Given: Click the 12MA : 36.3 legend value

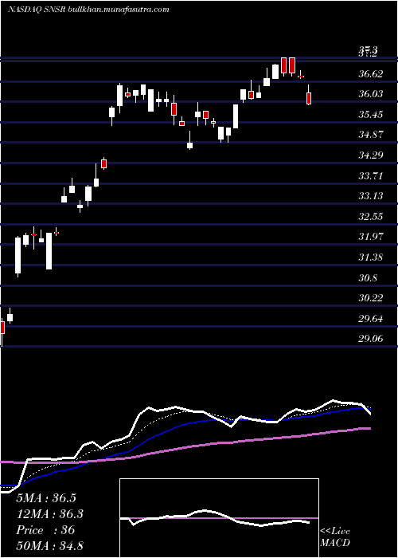Looking at the screenshot, I should [x=49, y=514].
